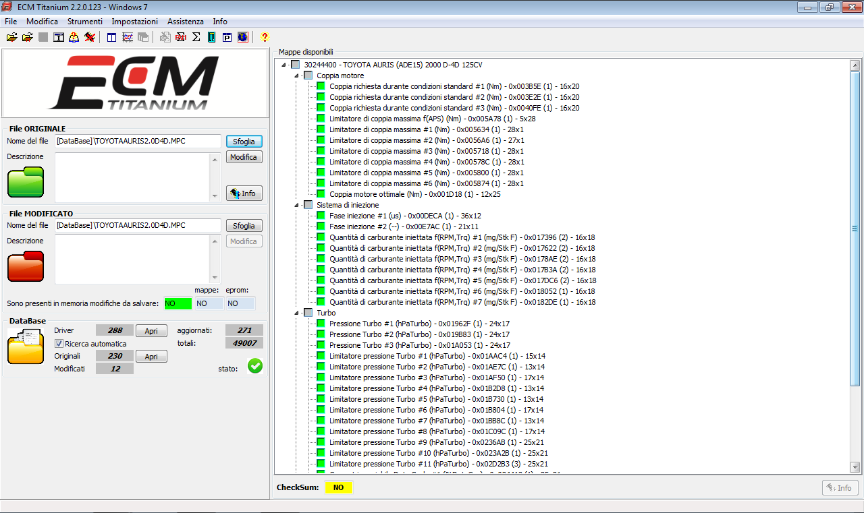Image resolution: width=864 pixels, height=513 pixels.
Task: Click the chip with red X toolbar icon
Action: [90, 37]
